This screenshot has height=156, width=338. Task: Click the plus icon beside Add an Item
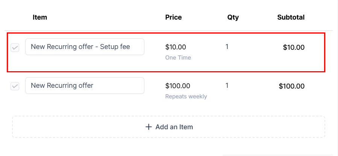(149, 127)
